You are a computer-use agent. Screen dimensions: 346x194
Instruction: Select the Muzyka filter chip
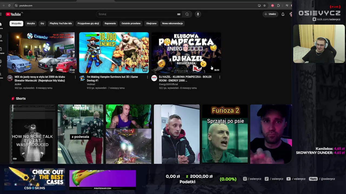point(31,23)
